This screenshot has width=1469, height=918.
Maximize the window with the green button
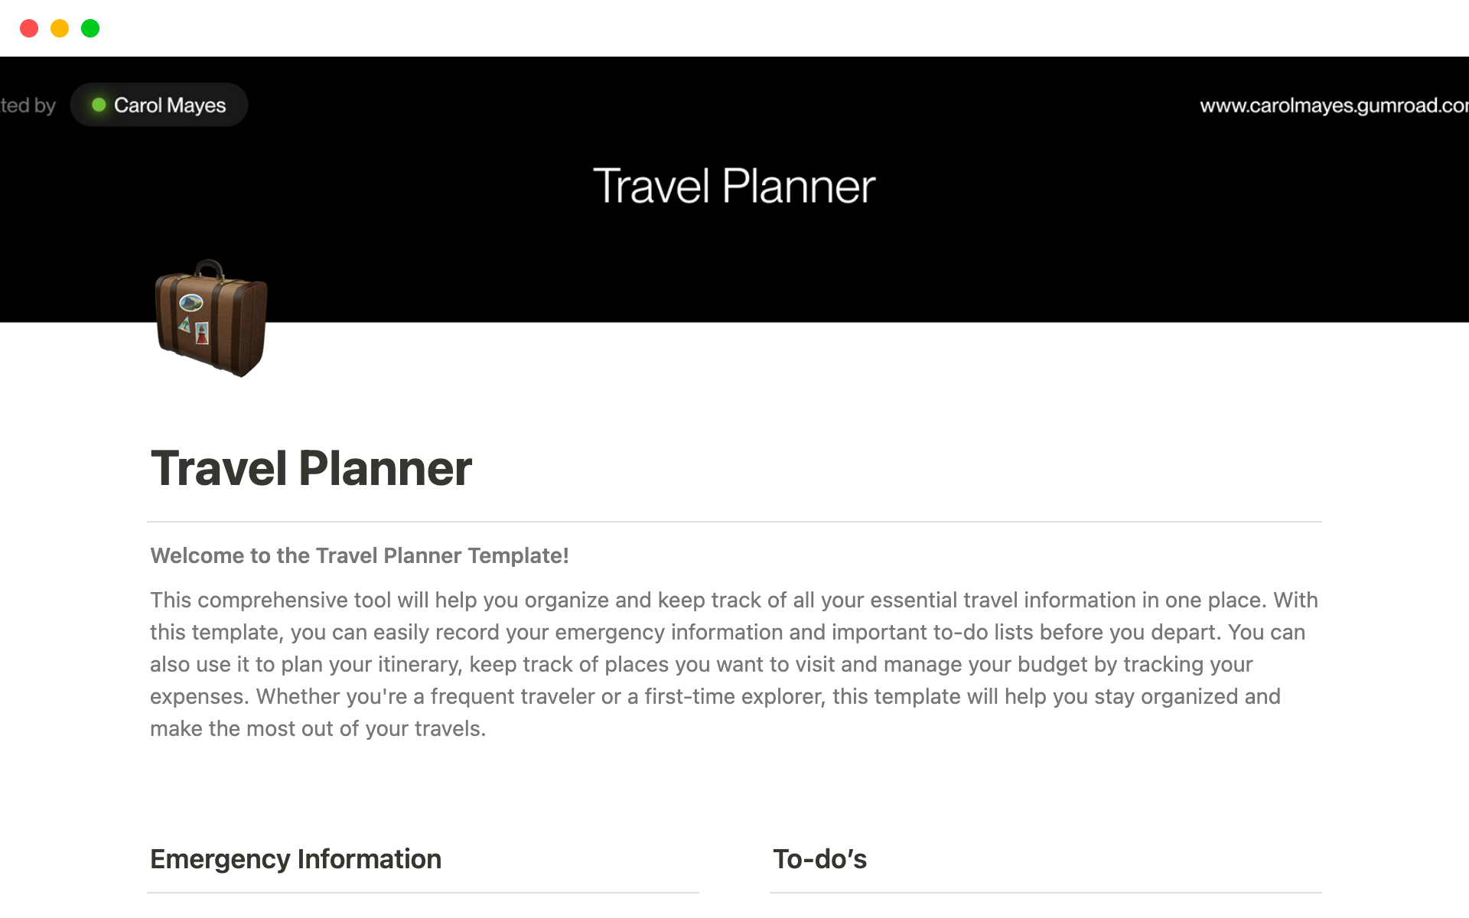(90, 28)
